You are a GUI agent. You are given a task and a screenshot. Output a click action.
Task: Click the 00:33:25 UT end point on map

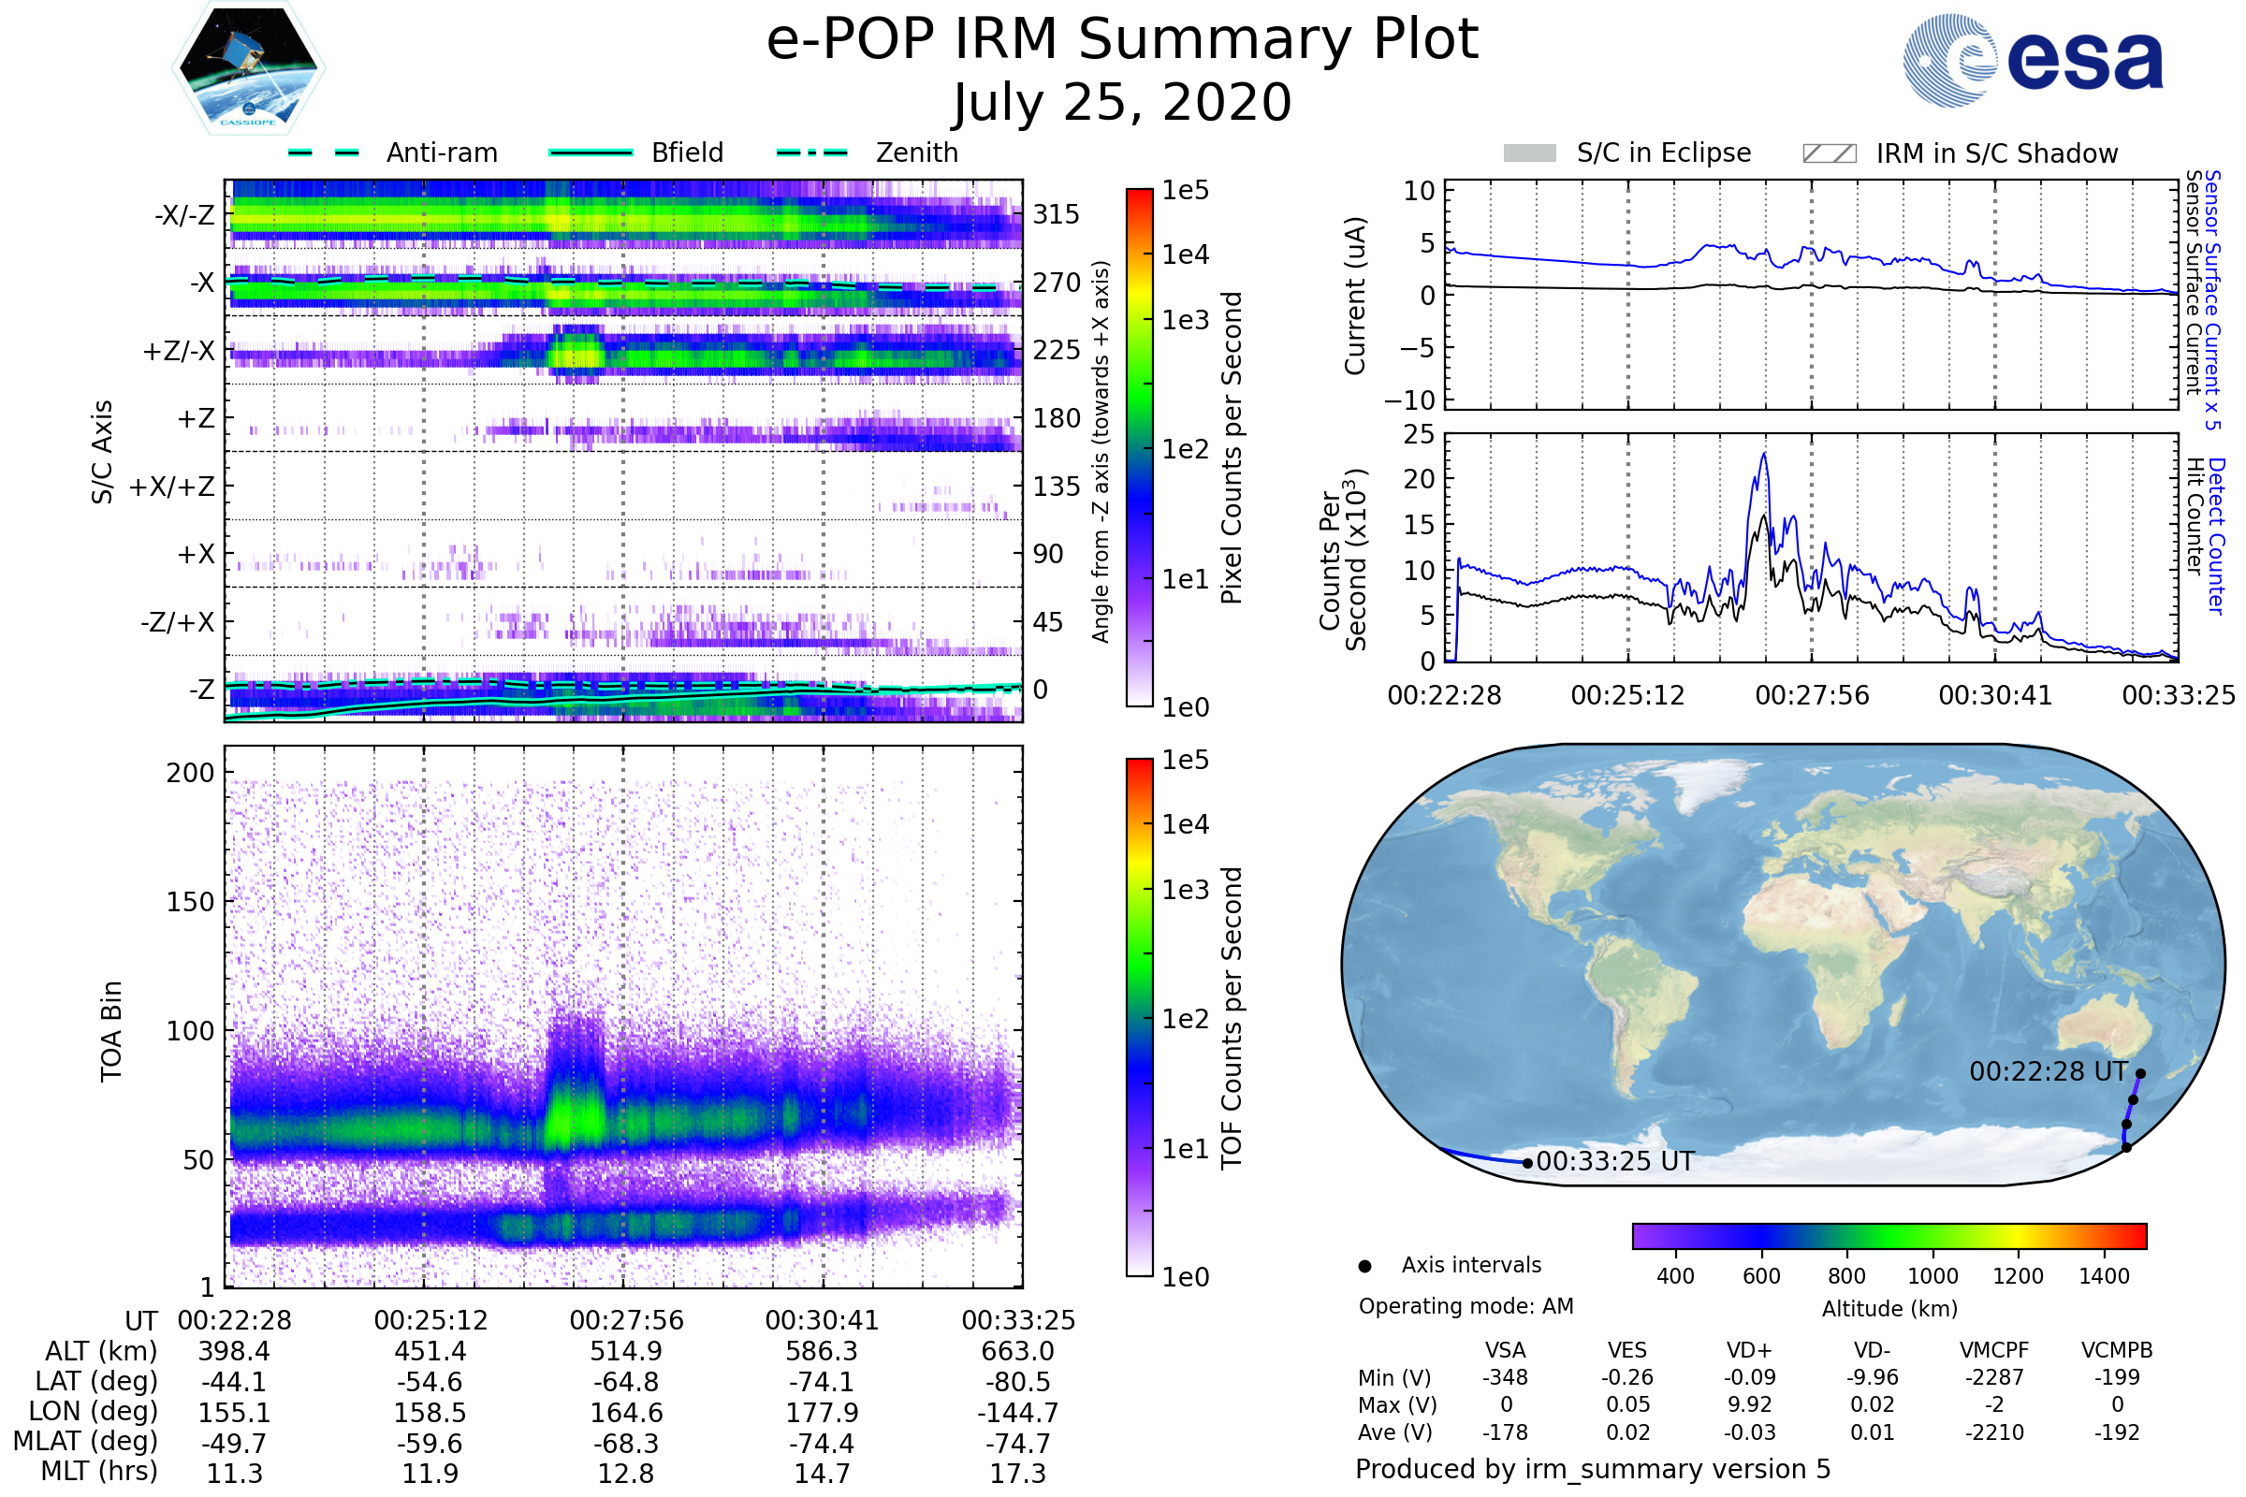click(1528, 1163)
